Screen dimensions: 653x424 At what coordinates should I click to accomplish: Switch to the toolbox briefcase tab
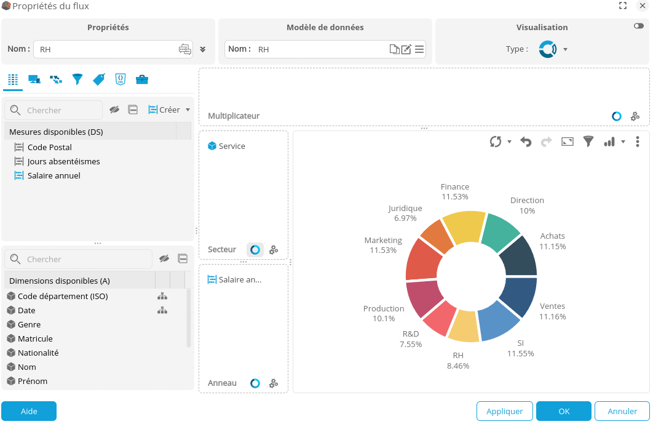tap(141, 79)
